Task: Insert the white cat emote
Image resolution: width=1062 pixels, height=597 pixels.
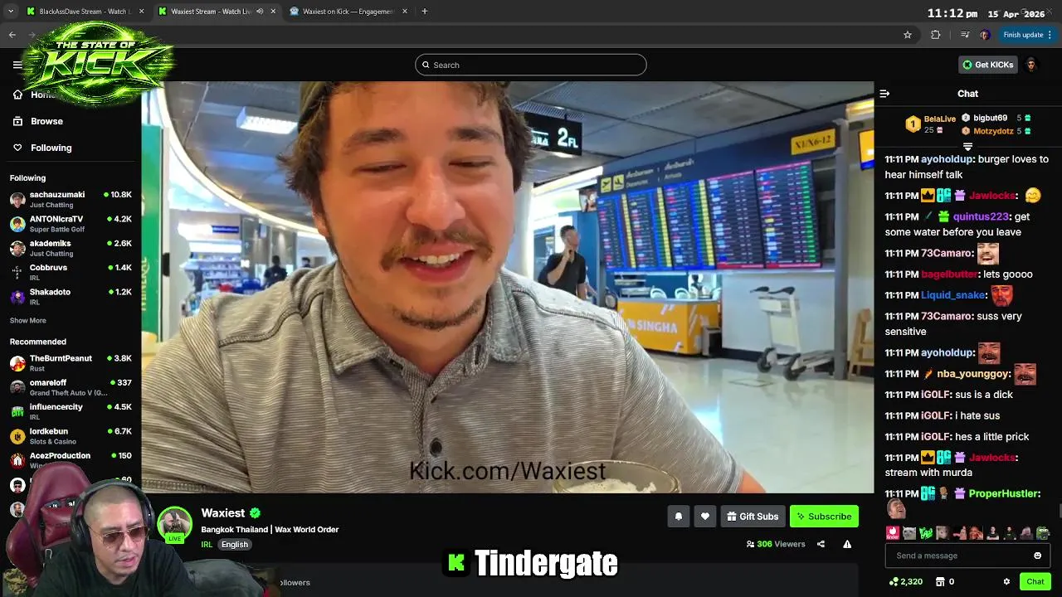Action: click(x=909, y=533)
